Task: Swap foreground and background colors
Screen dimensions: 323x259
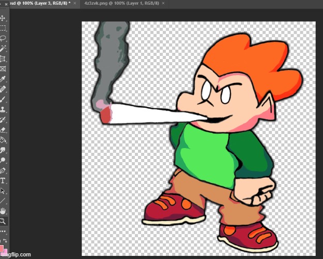Action: tap(5, 240)
